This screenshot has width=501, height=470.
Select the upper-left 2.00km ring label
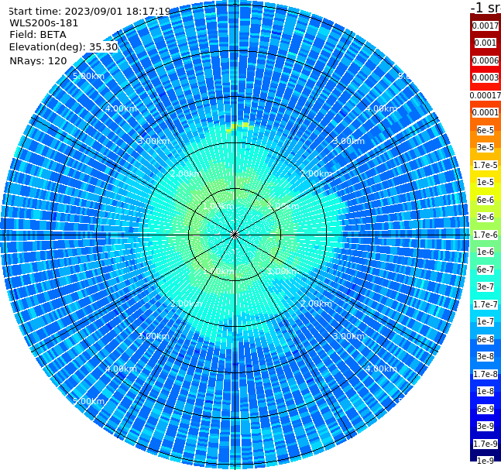click(187, 173)
